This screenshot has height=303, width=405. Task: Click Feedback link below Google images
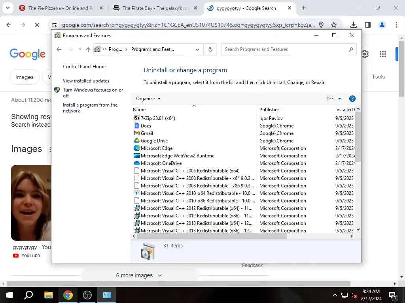tap(252, 265)
